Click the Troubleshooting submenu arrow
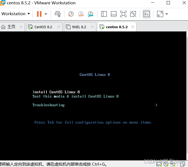This screenshot has height=167, width=188. coord(156,105)
